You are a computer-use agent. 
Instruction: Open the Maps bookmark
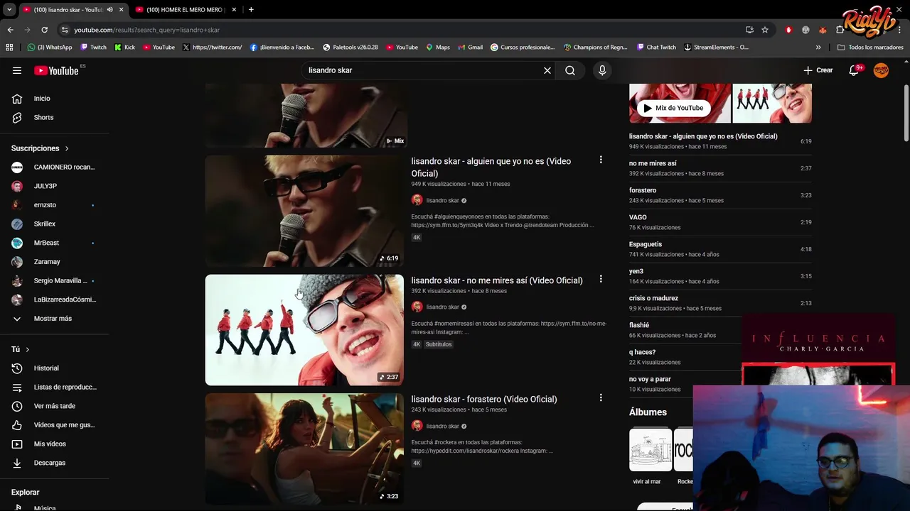point(437,47)
